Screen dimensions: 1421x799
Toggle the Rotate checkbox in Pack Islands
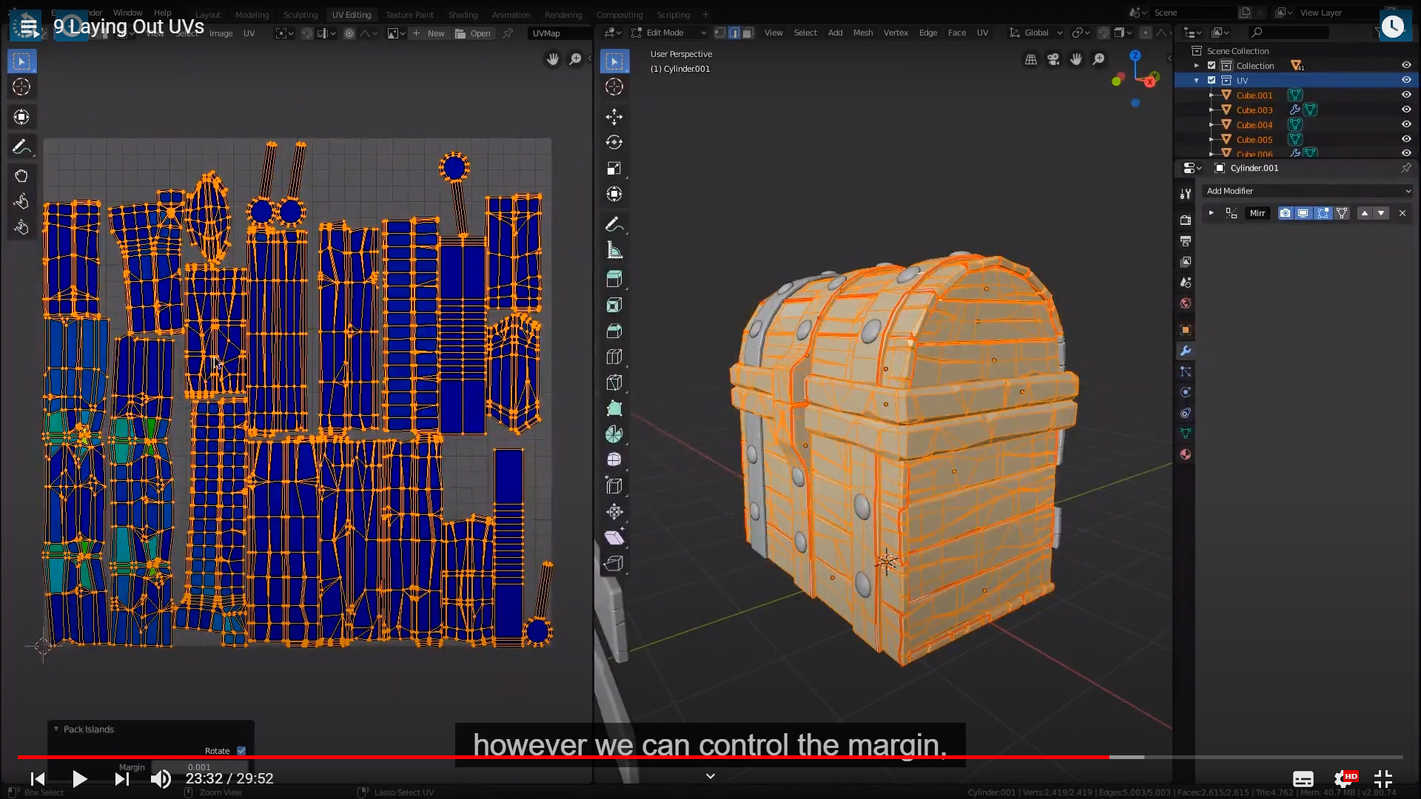point(241,750)
